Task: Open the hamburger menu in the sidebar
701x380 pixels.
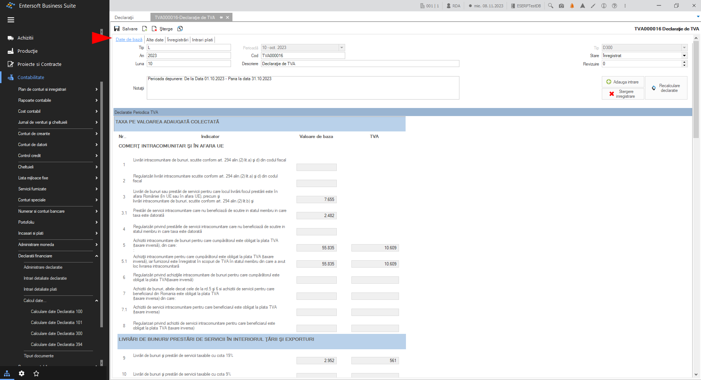Action: (x=11, y=20)
